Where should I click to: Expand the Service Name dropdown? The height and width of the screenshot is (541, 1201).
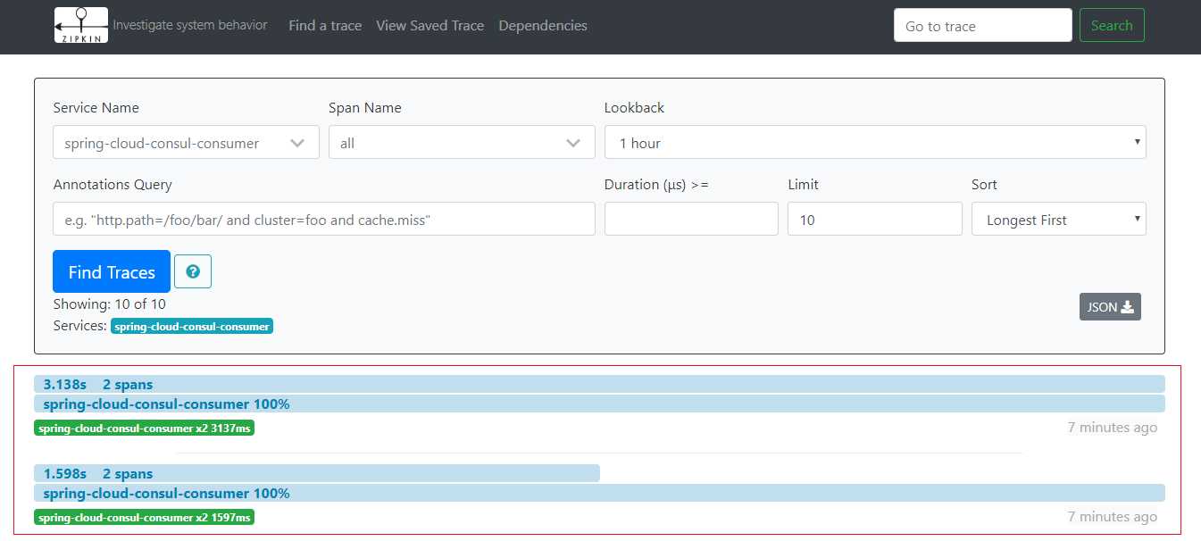point(186,143)
